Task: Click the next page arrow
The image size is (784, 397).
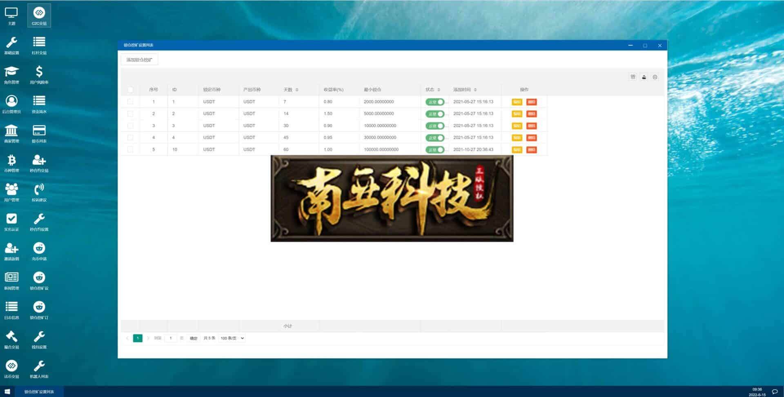Action: coord(148,338)
